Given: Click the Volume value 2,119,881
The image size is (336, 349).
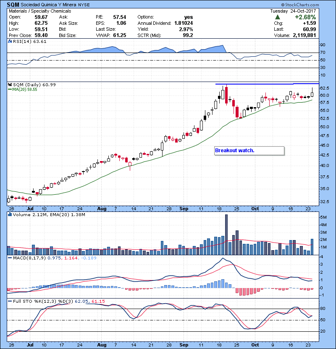Looking at the screenshot, I should pyautogui.click(x=304, y=35).
